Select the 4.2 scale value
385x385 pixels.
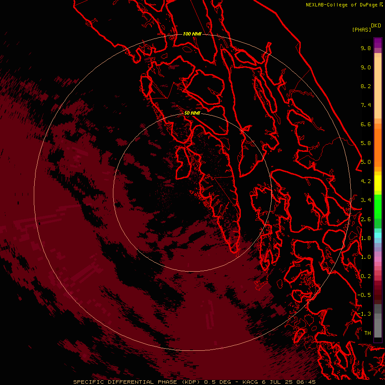tap(366, 181)
